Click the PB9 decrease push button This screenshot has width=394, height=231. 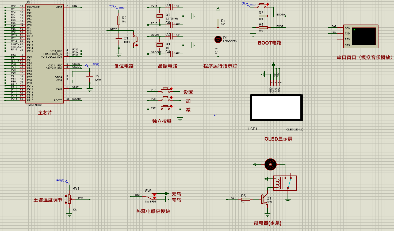[166, 108]
